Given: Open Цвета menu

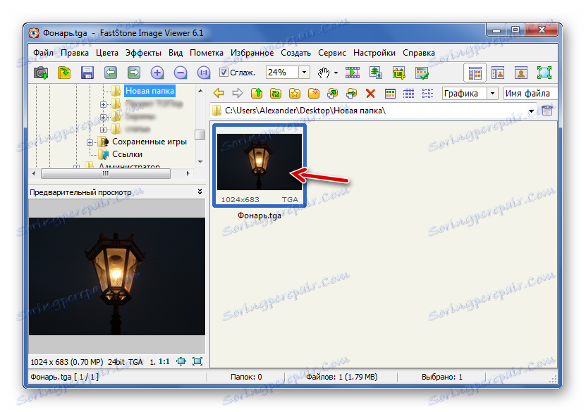Looking at the screenshot, I should (107, 53).
